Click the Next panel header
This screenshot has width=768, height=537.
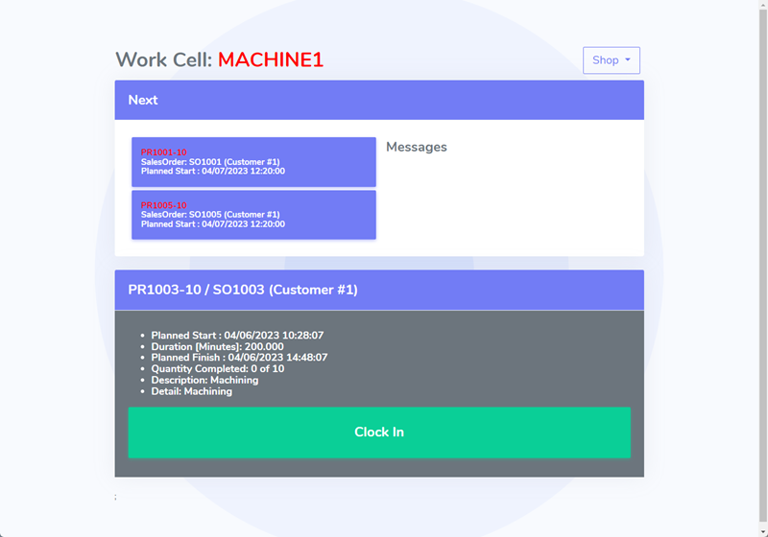(379, 100)
